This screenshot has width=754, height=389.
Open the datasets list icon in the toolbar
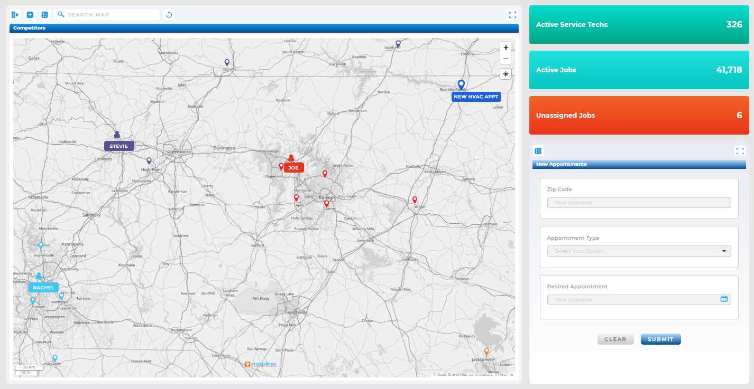click(45, 14)
